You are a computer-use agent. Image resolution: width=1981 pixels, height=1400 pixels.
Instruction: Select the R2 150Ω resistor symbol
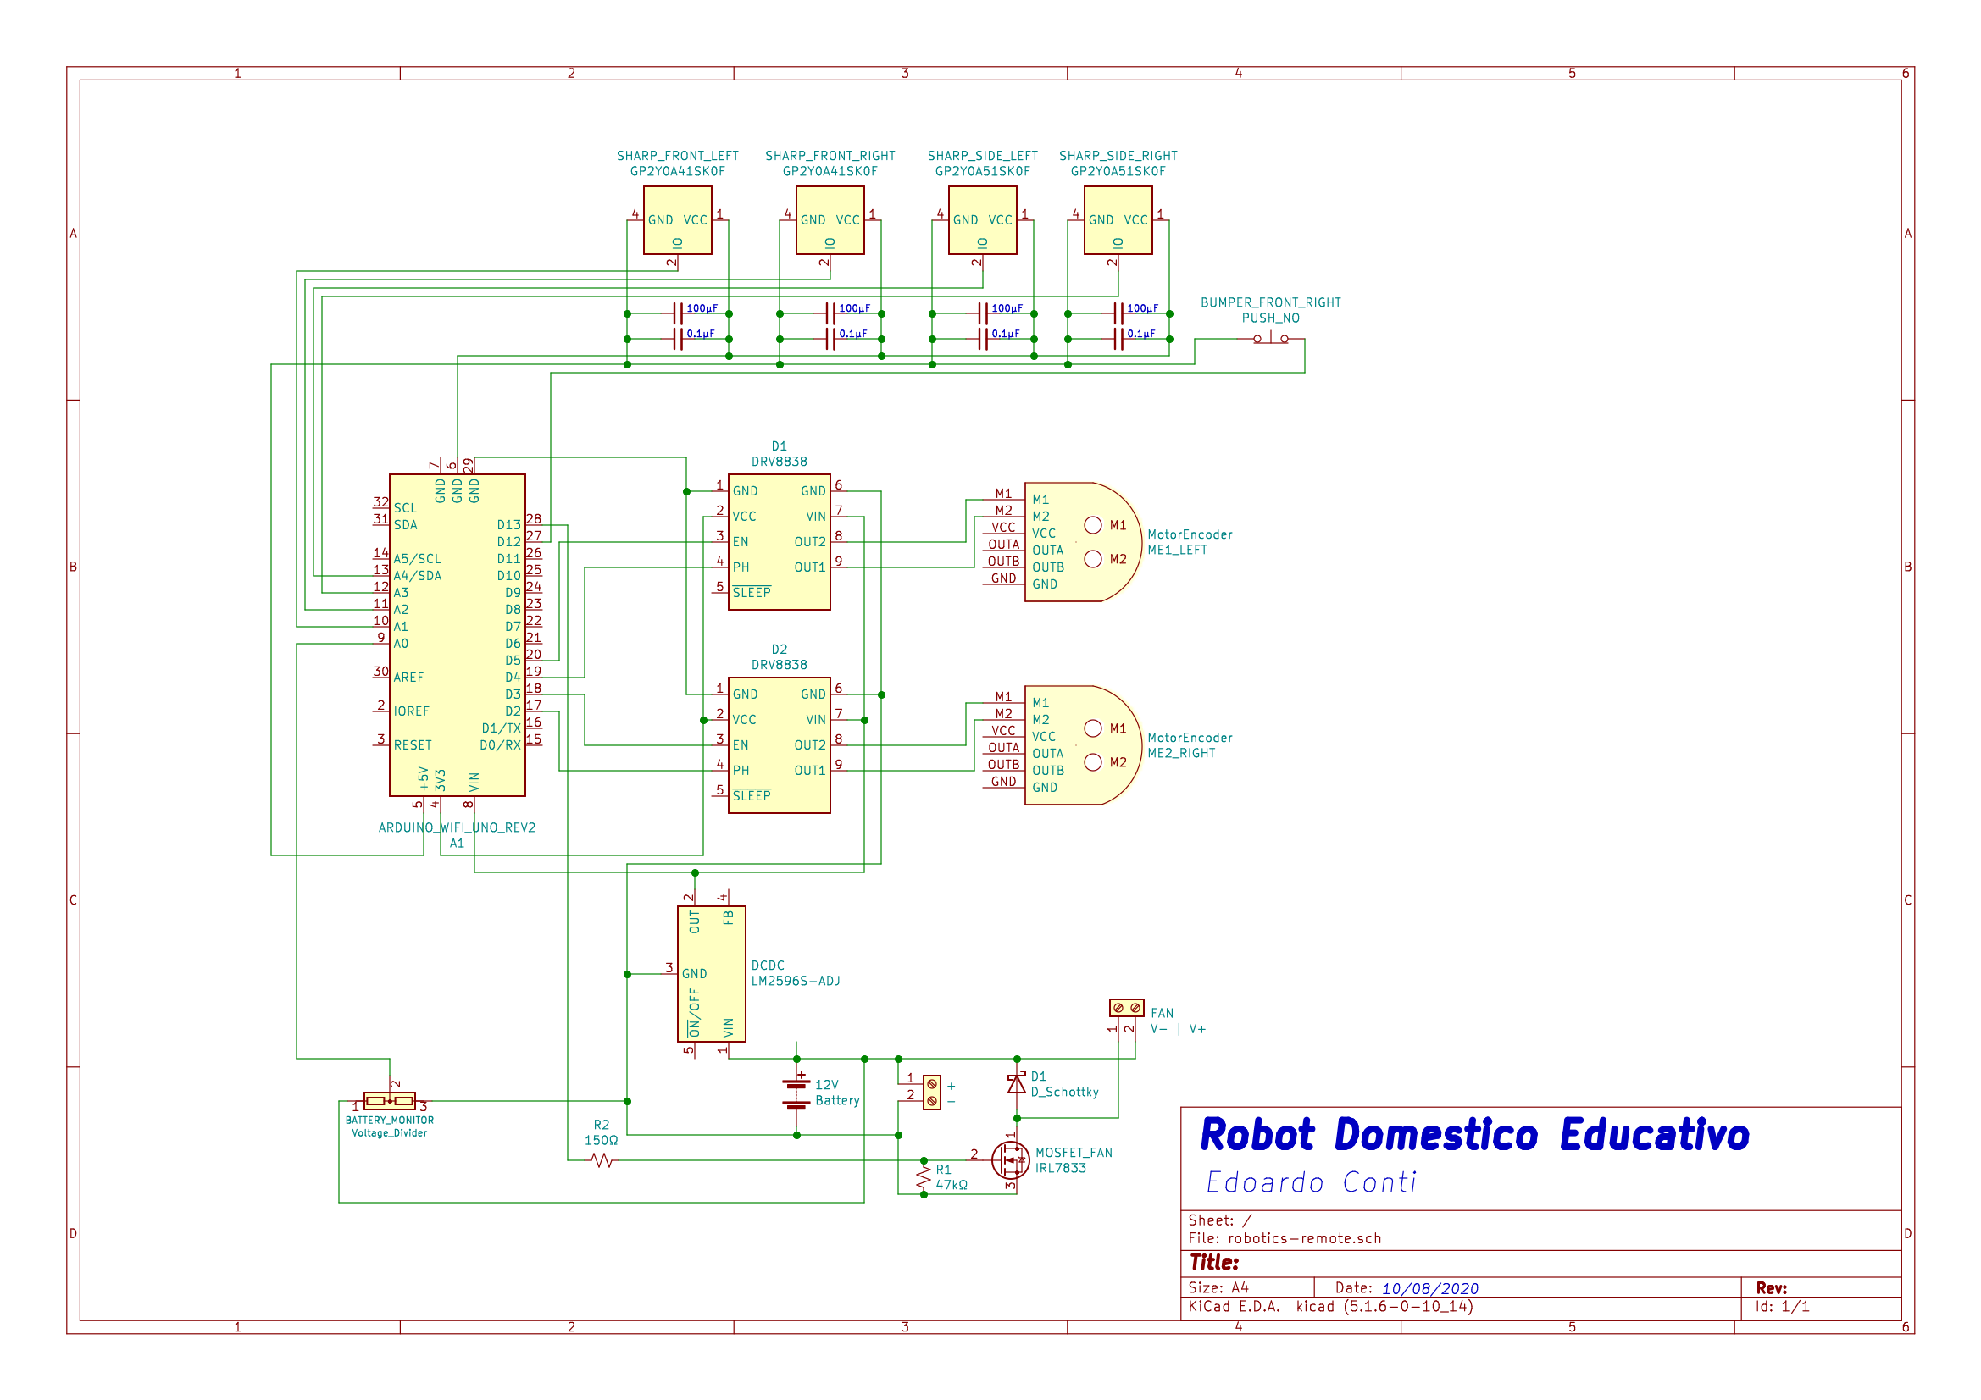pos(602,1161)
